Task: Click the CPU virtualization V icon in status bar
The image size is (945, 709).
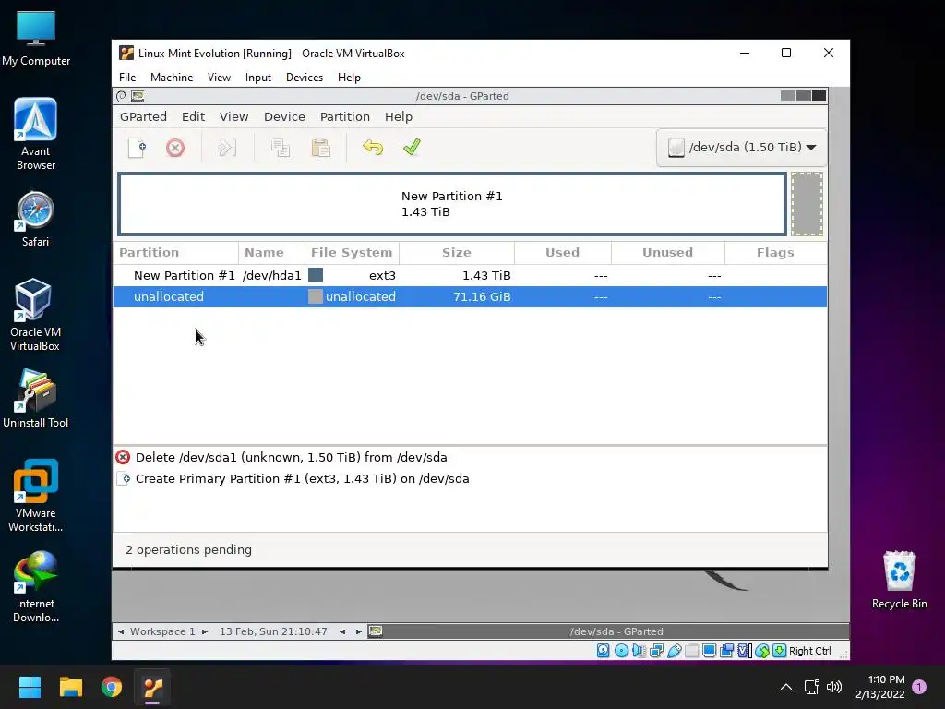Action: click(743, 651)
